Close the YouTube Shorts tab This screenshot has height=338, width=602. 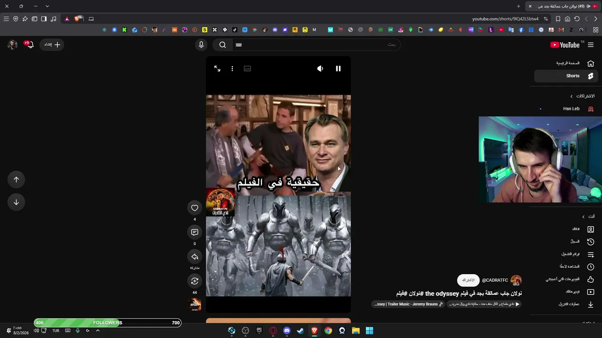point(530,6)
